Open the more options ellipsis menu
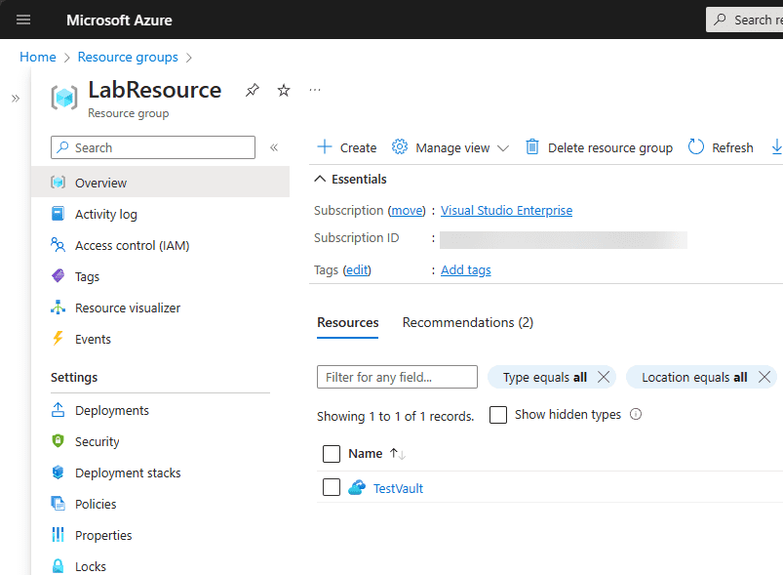Viewport: 783px width, 575px height. click(315, 90)
